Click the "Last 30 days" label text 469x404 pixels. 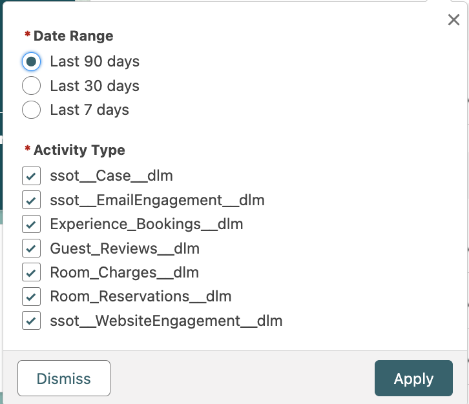tap(94, 86)
